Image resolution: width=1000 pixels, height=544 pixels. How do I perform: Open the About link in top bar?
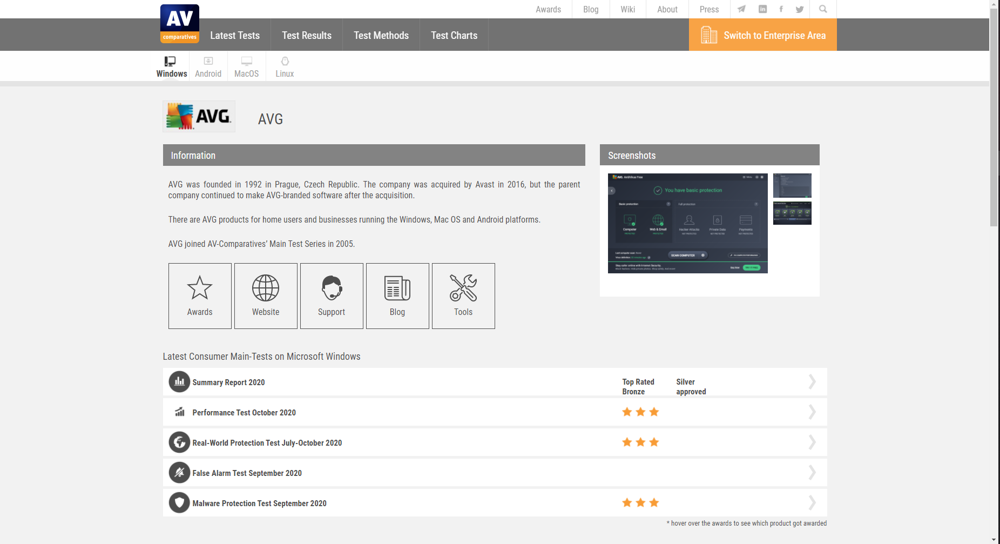(667, 9)
